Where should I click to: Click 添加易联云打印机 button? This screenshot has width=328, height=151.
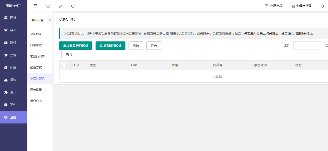[76, 46]
